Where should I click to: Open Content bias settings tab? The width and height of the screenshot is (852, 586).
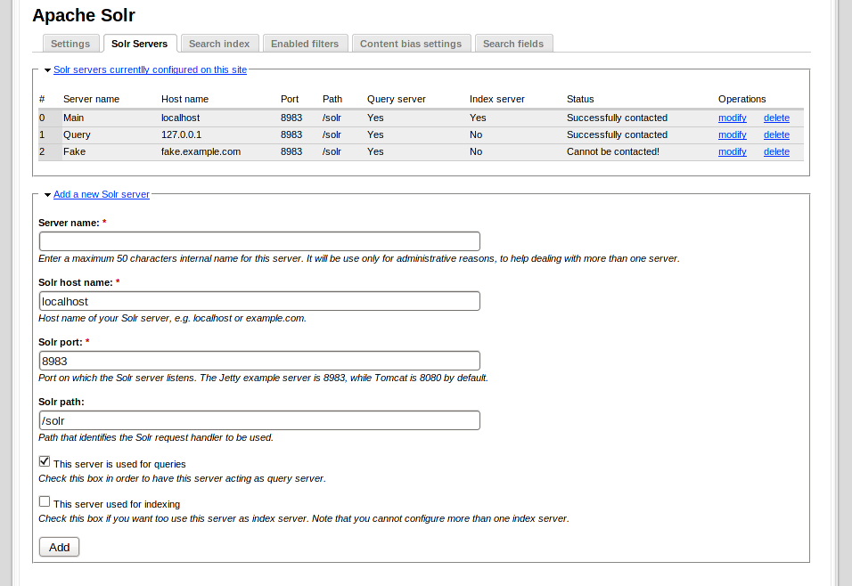(410, 44)
